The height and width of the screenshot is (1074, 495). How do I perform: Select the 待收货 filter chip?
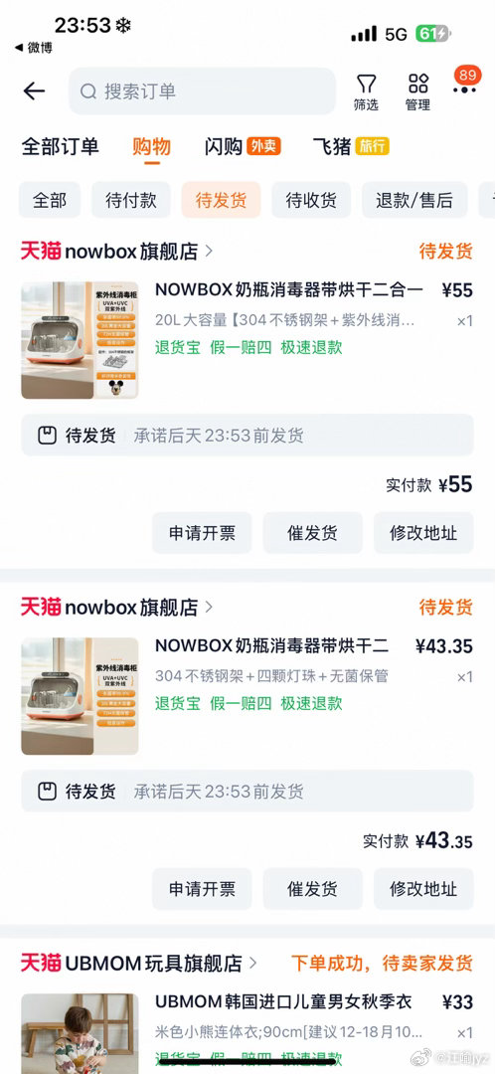[311, 200]
